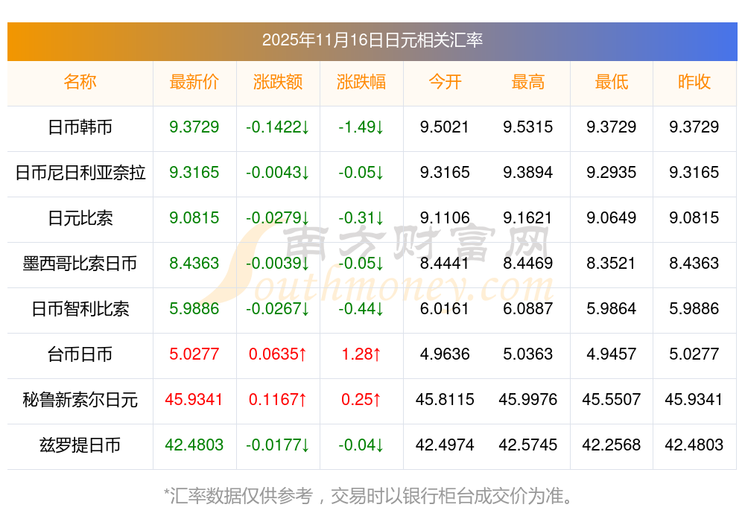Click low value 9.2935

(612, 172)
